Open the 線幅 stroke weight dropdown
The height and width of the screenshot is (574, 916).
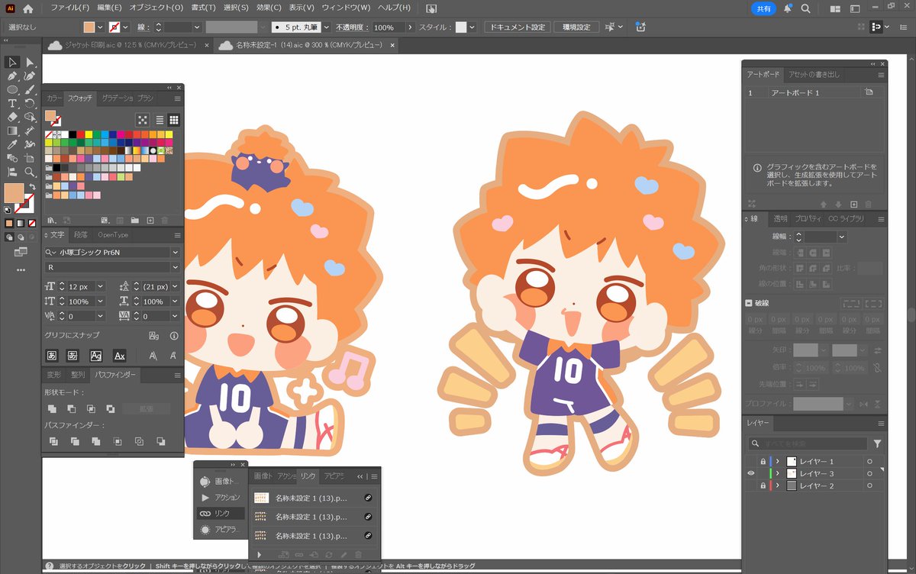(x=841, y=237)
